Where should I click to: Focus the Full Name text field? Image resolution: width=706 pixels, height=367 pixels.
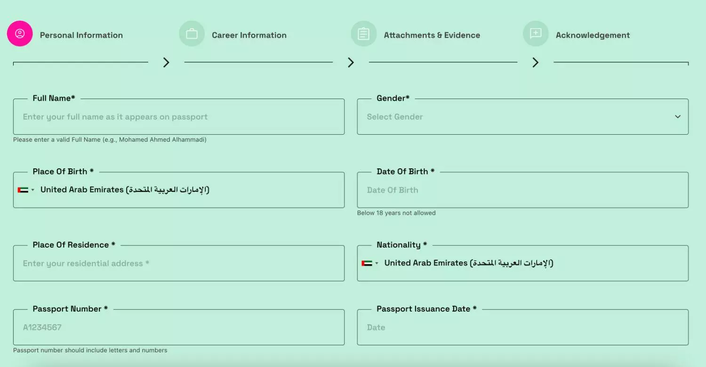(179, 117)
